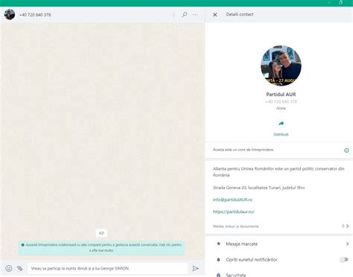Click the business collaboration info notice
This screenshot has height=277, width=353.
(101, 247)
